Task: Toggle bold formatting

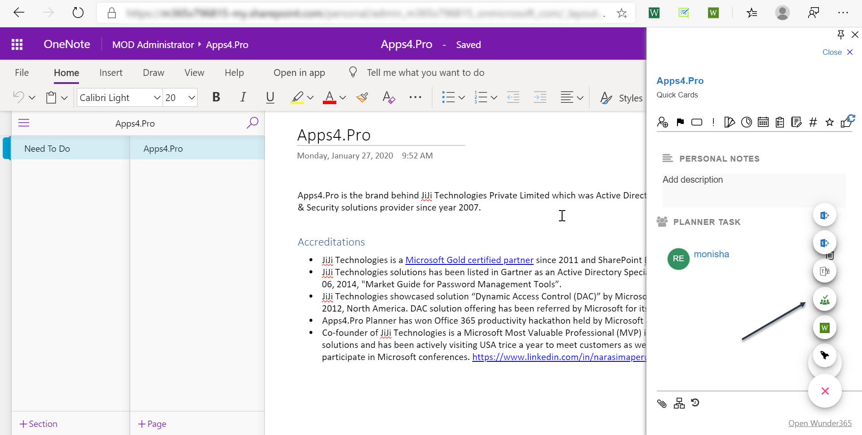Action: pyautogui.click(x=216, y=97)
